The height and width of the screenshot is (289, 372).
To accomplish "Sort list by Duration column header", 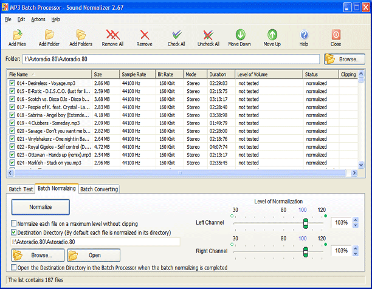I will [221, 75].
